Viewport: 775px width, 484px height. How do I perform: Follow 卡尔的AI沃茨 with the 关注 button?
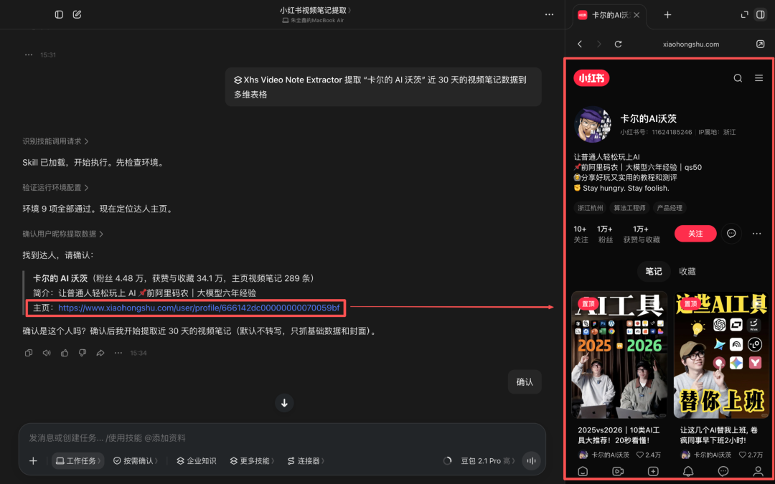pyautogui.click(x=695, y=234)
